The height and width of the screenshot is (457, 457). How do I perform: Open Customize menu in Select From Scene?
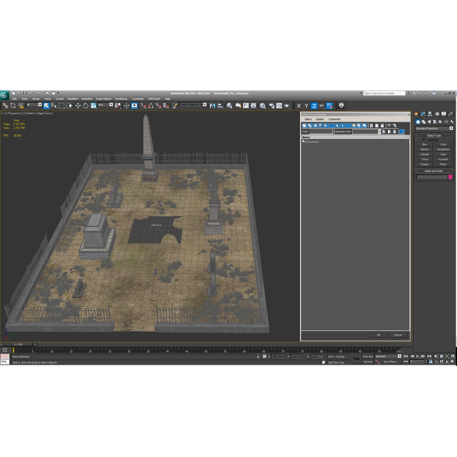[x=334, y=119]
